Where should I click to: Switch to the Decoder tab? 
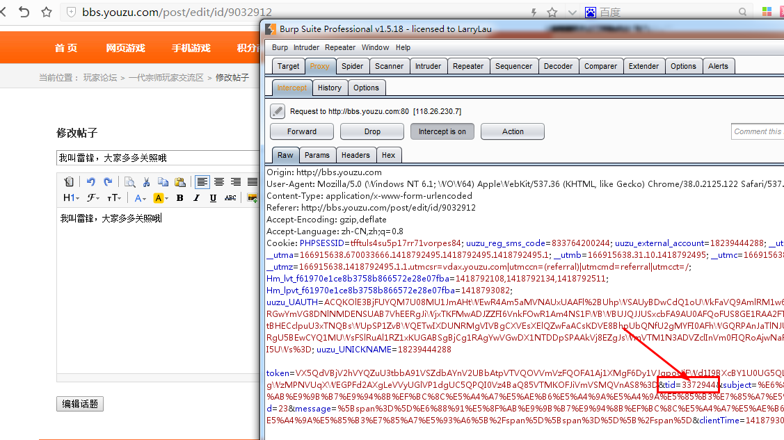pos(558,66)
